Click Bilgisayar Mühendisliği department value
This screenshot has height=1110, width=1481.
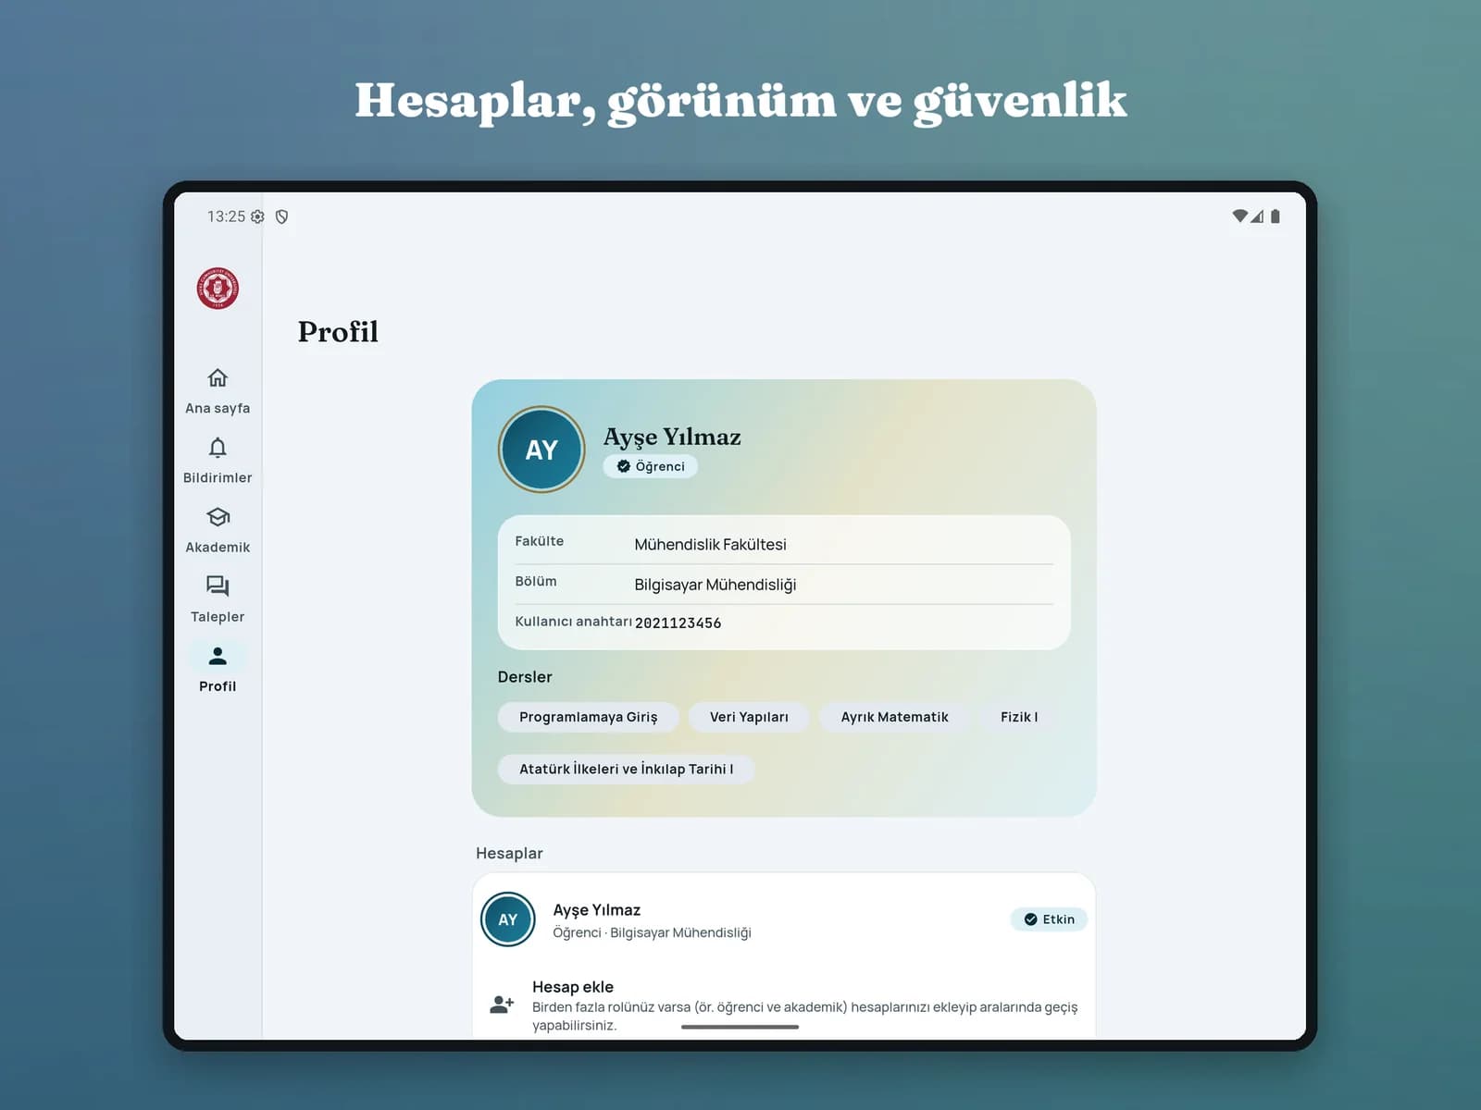[x=716, y=585]
